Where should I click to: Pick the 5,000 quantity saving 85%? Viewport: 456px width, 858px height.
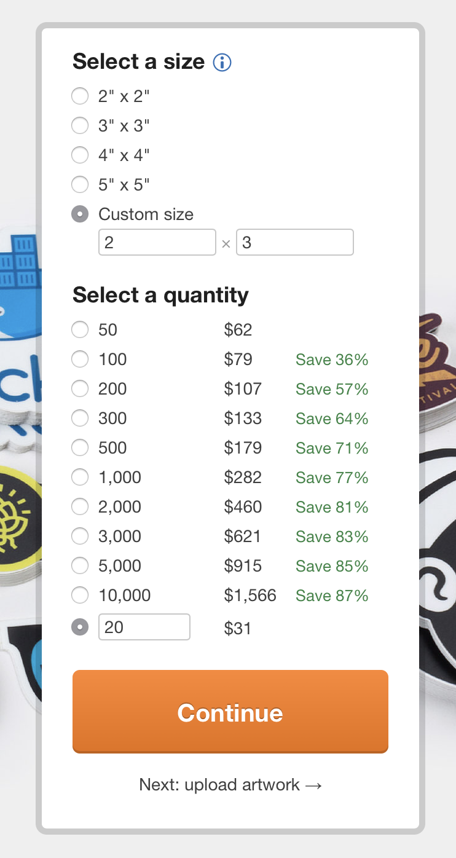(79, 565)
